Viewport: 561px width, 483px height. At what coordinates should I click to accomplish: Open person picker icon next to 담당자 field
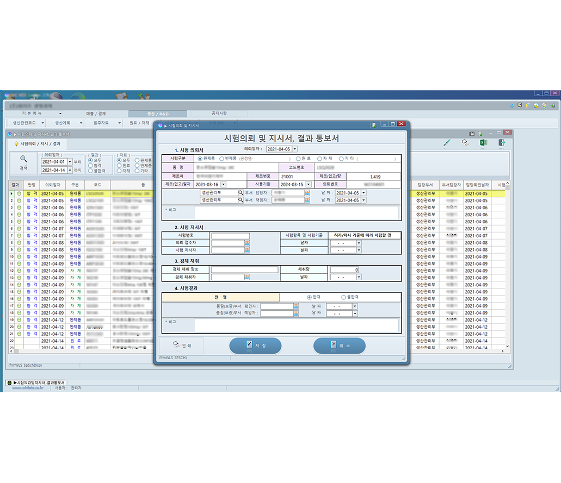click(307, 193)
